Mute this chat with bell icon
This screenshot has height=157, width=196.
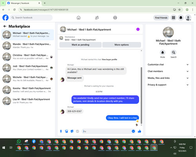coord(163,53)
